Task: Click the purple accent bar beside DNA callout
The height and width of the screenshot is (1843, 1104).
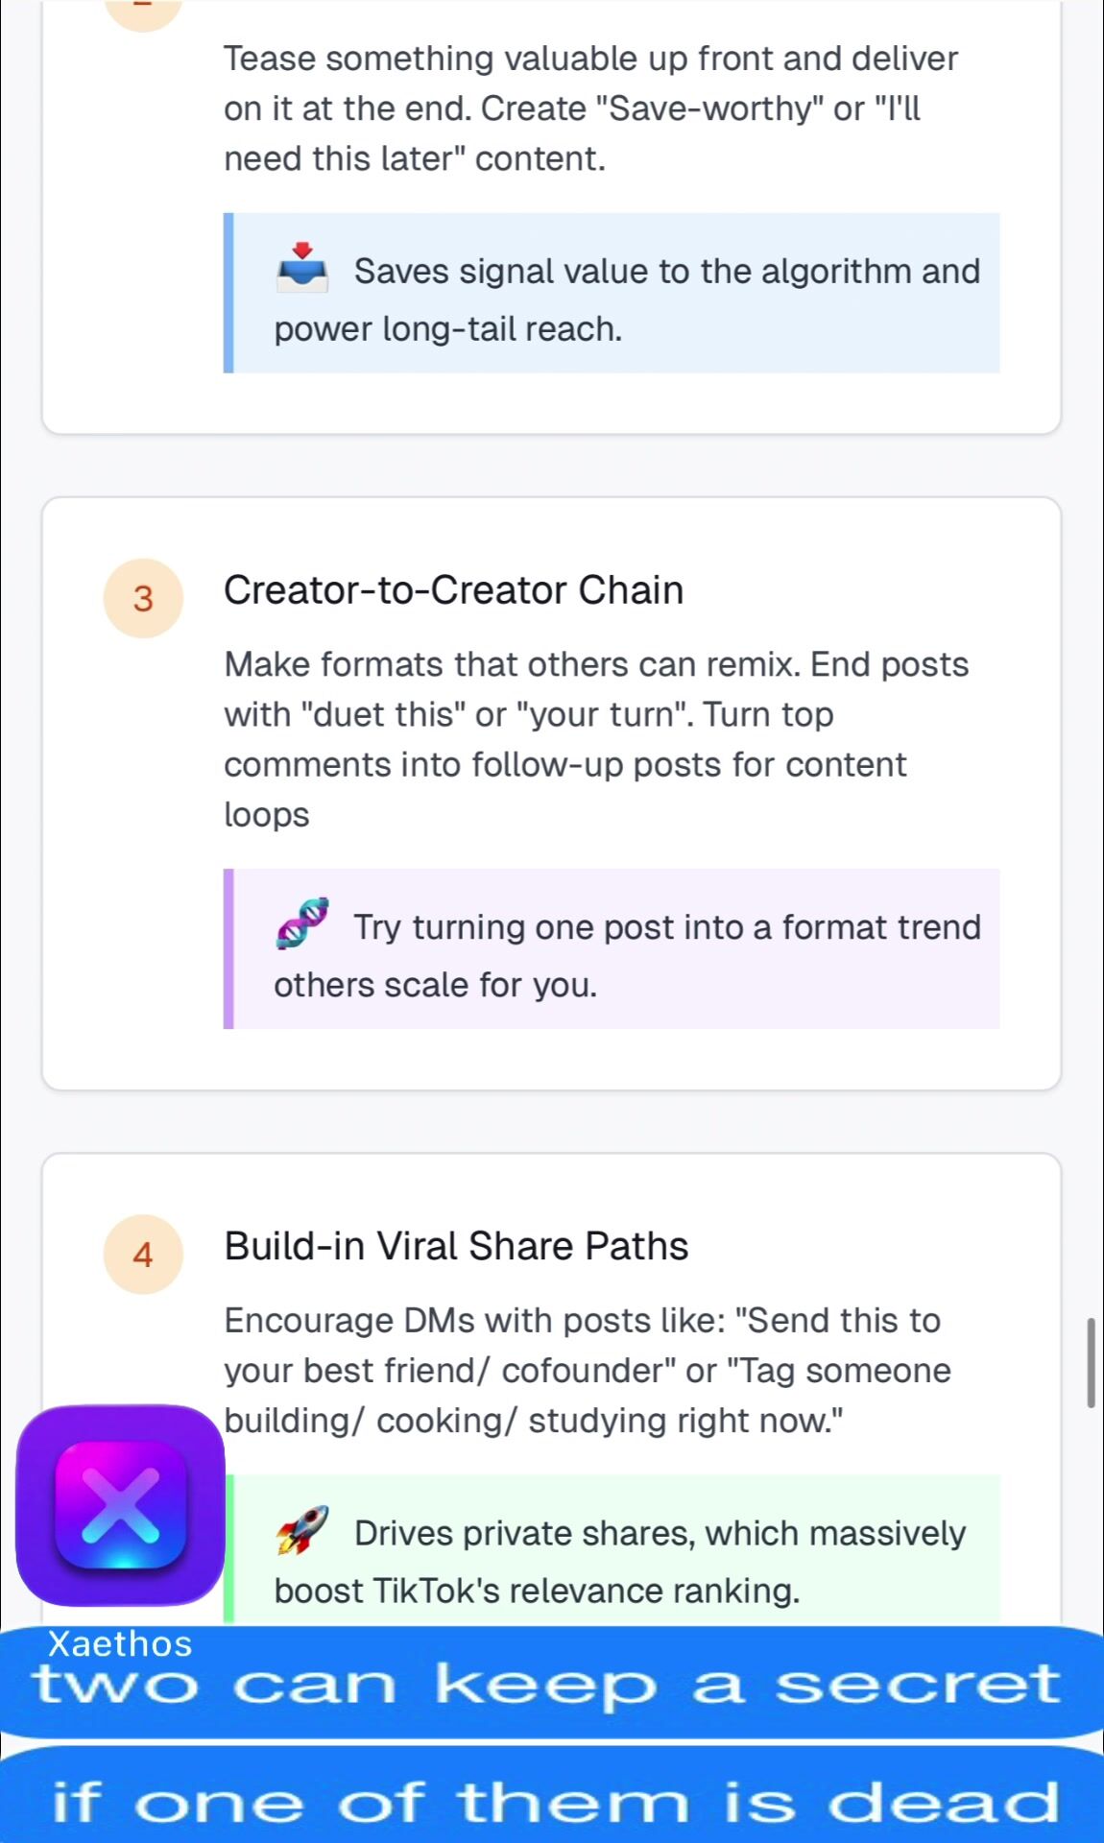Action: click(x=228, y=949)
